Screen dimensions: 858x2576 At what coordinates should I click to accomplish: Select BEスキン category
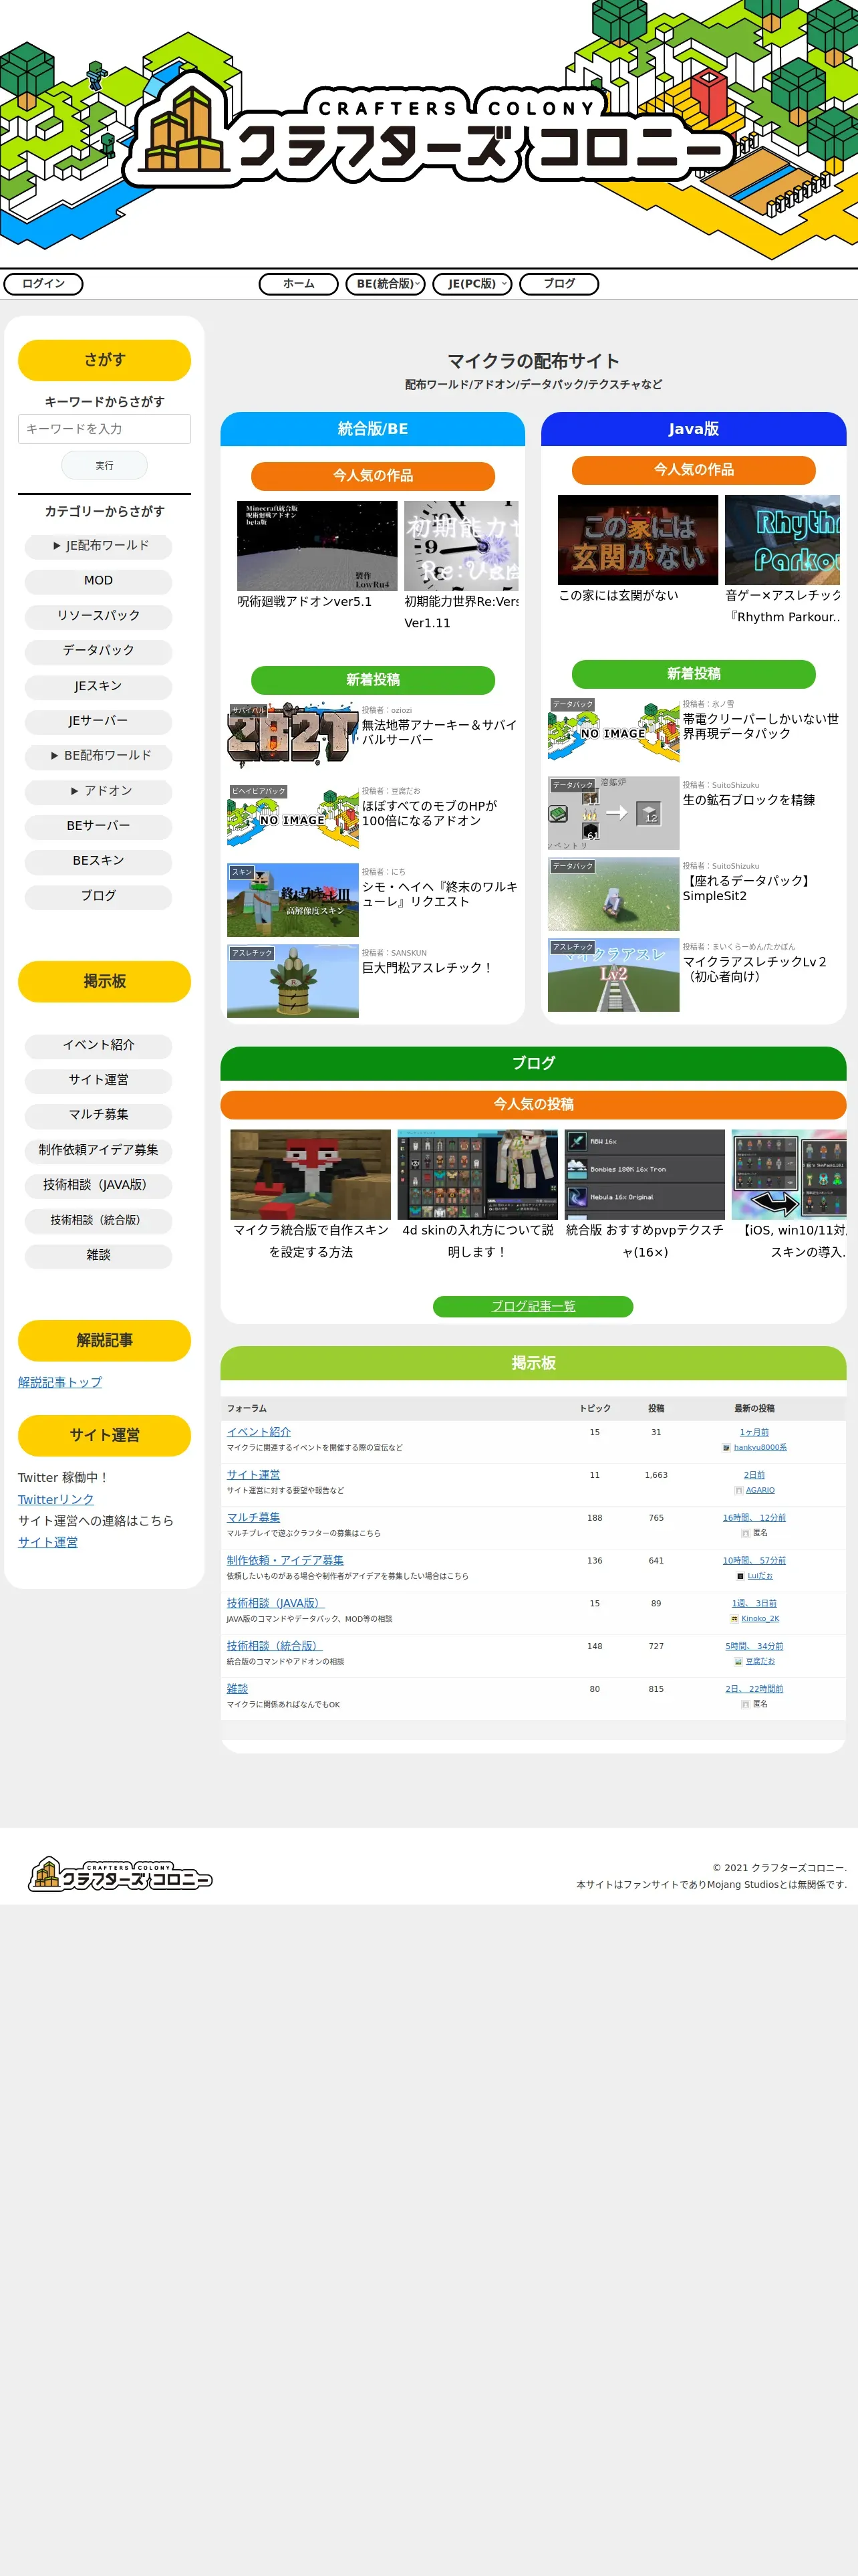99,861
